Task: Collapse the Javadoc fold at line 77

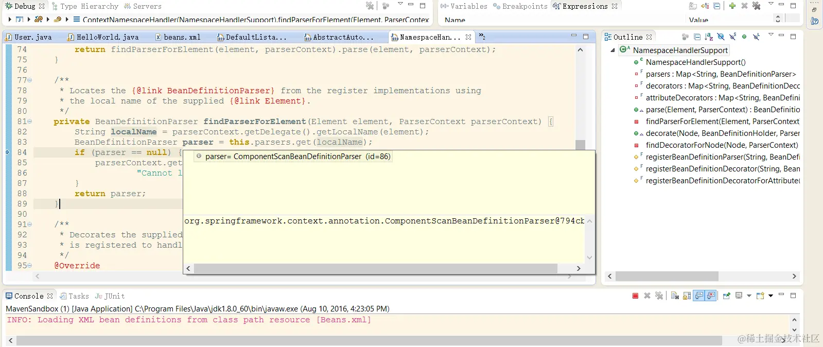Action: (x=29, y=80)
